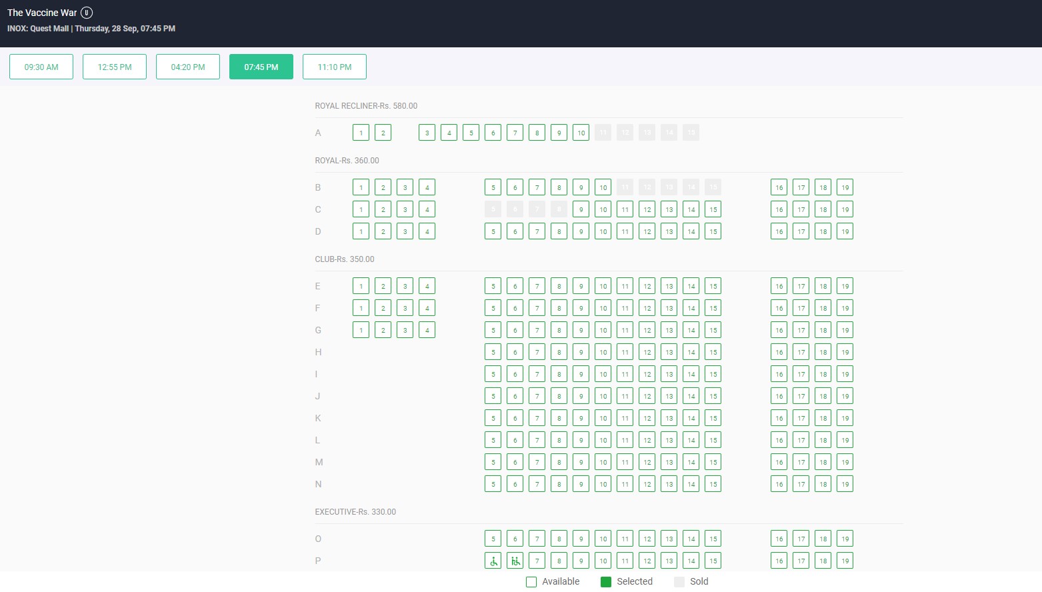Image resolution: width=1042 pixels, height=592 pixels.
Task: Pick Royal Recliner seat A1
Action: (x=361, y=133)
